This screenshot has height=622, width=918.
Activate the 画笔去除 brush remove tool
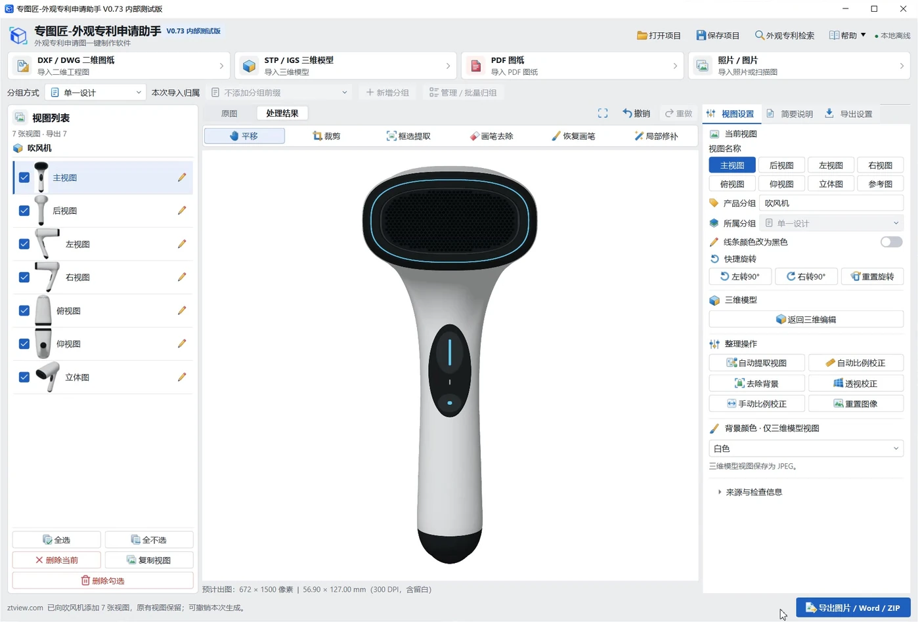tap(491, 136)
